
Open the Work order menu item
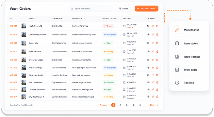189,70
